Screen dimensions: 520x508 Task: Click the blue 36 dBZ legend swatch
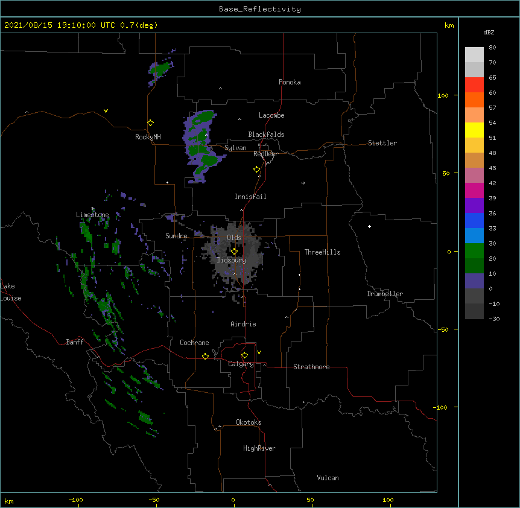pyautogui.click(x=474, y=220)
